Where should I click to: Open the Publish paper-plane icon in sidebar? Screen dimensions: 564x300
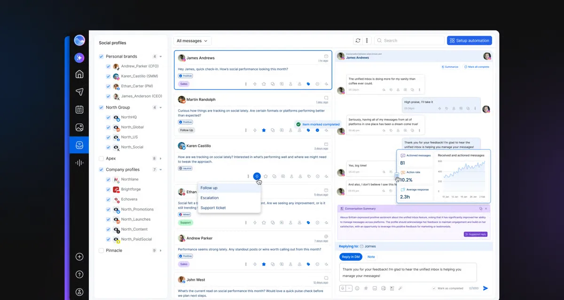[79, 92]
